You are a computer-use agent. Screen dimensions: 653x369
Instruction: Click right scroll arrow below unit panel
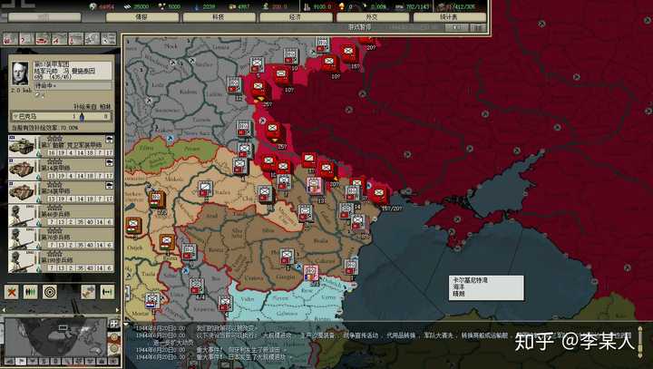[x=117, y=309]
